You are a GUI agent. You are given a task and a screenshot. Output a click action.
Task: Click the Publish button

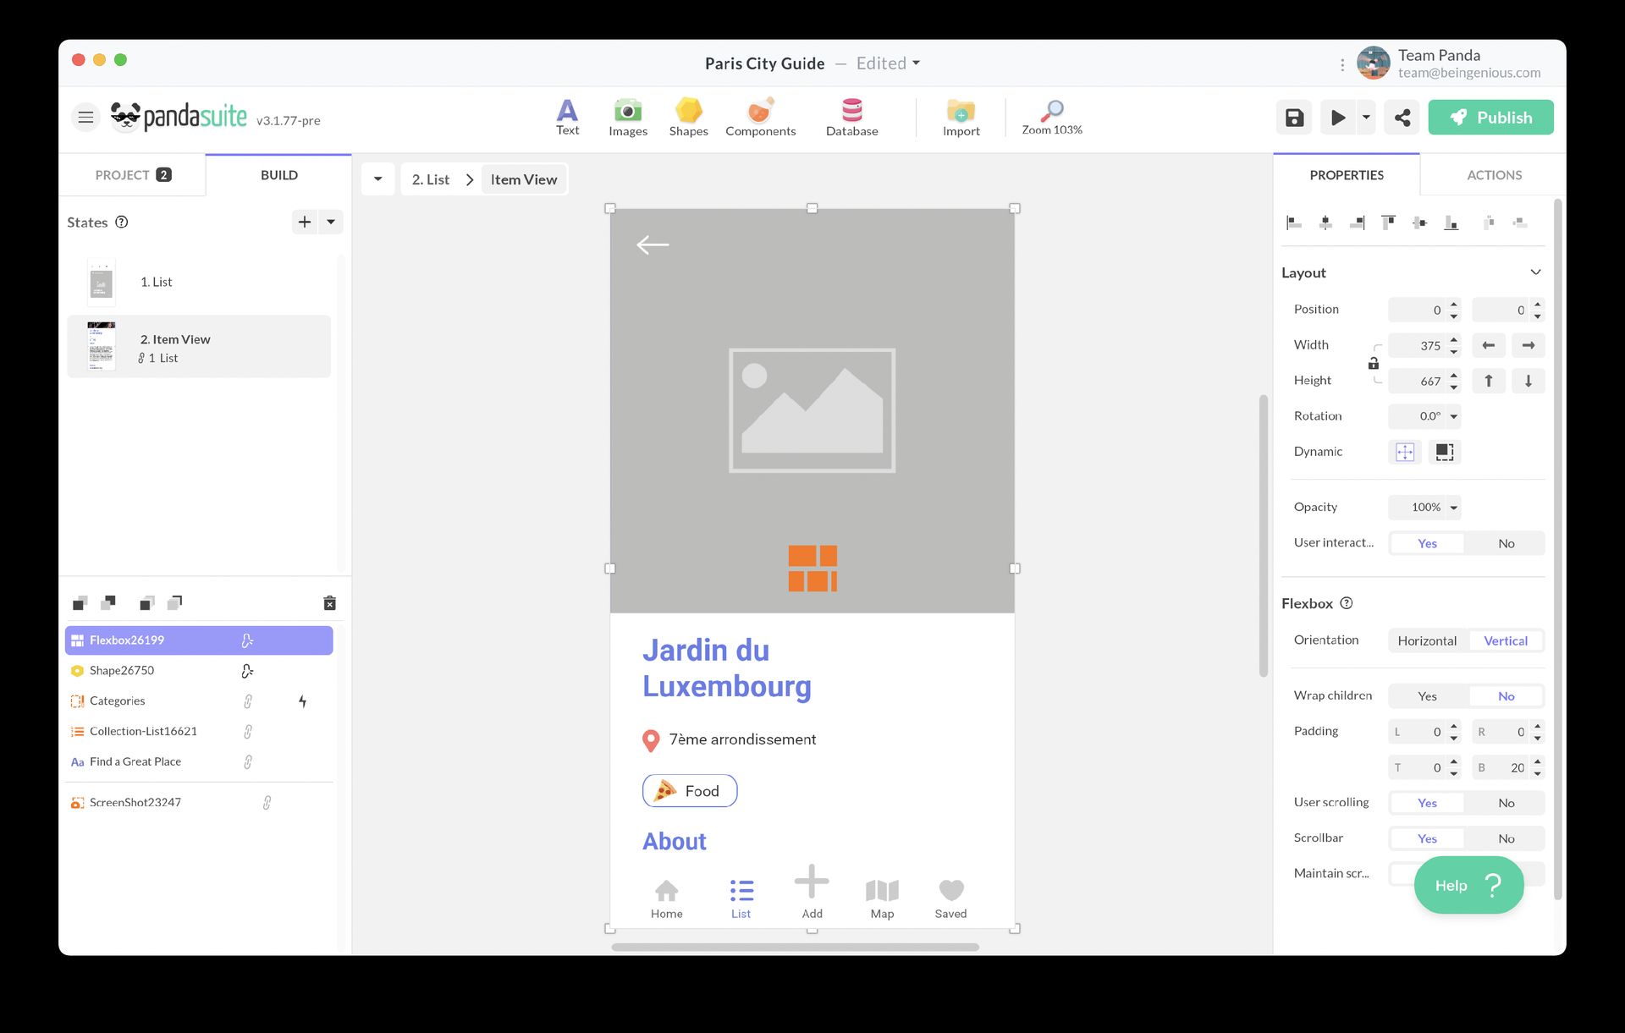[1490, 117]
